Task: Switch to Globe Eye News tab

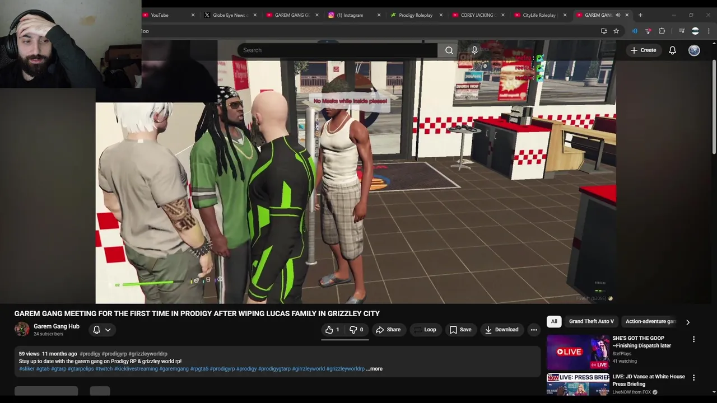Action: click(x=230, y=15)
